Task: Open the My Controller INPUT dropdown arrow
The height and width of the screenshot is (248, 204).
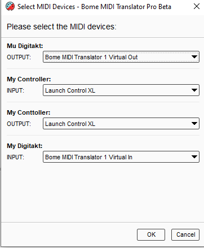Action: coord(194,90)
